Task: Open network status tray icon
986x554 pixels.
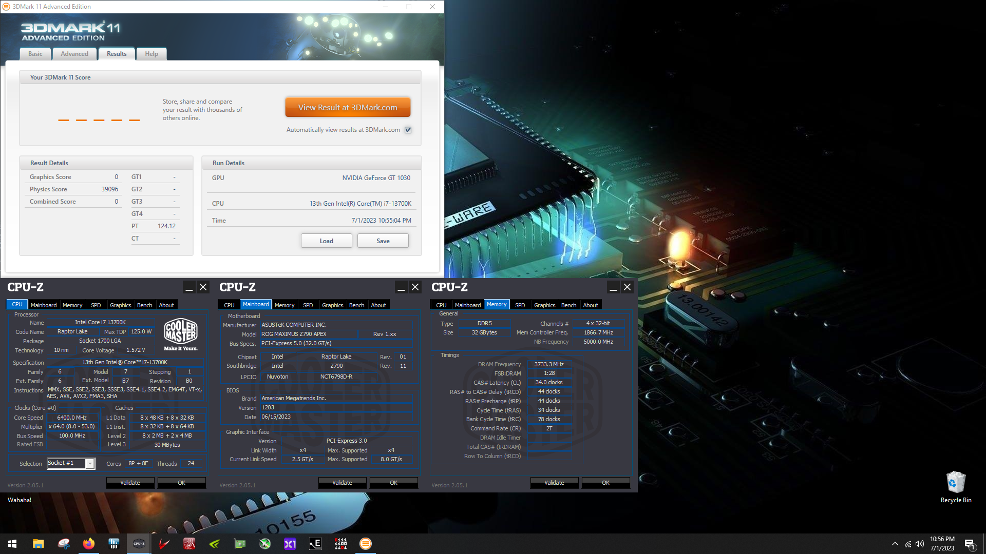Action: [907, 544]
